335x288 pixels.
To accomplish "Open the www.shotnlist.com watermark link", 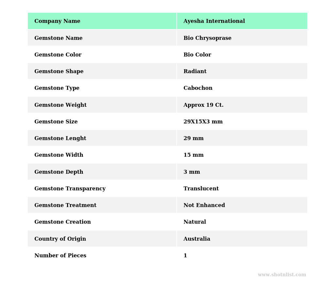I will (x=282, y=275).
